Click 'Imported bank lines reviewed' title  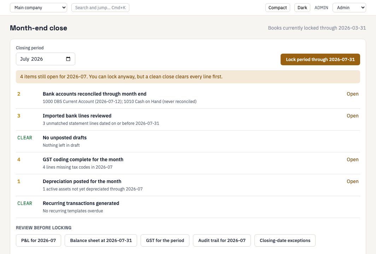77,116
